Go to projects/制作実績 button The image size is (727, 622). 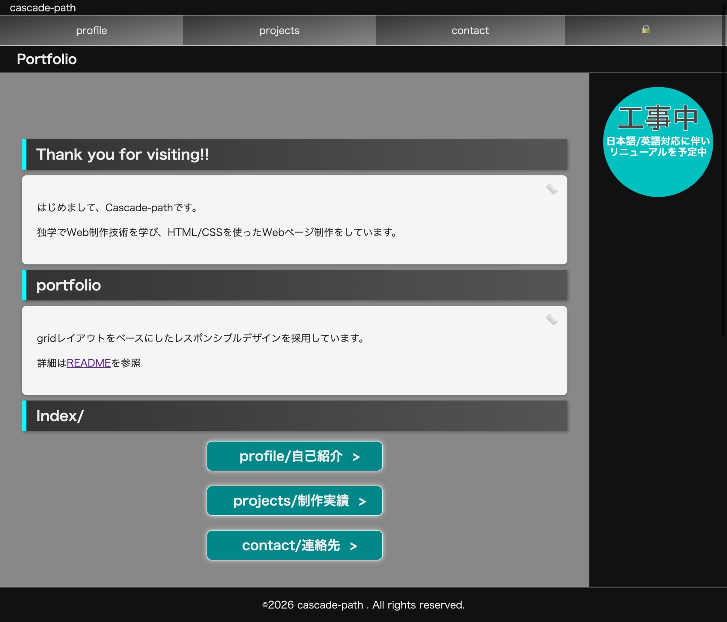294,501
